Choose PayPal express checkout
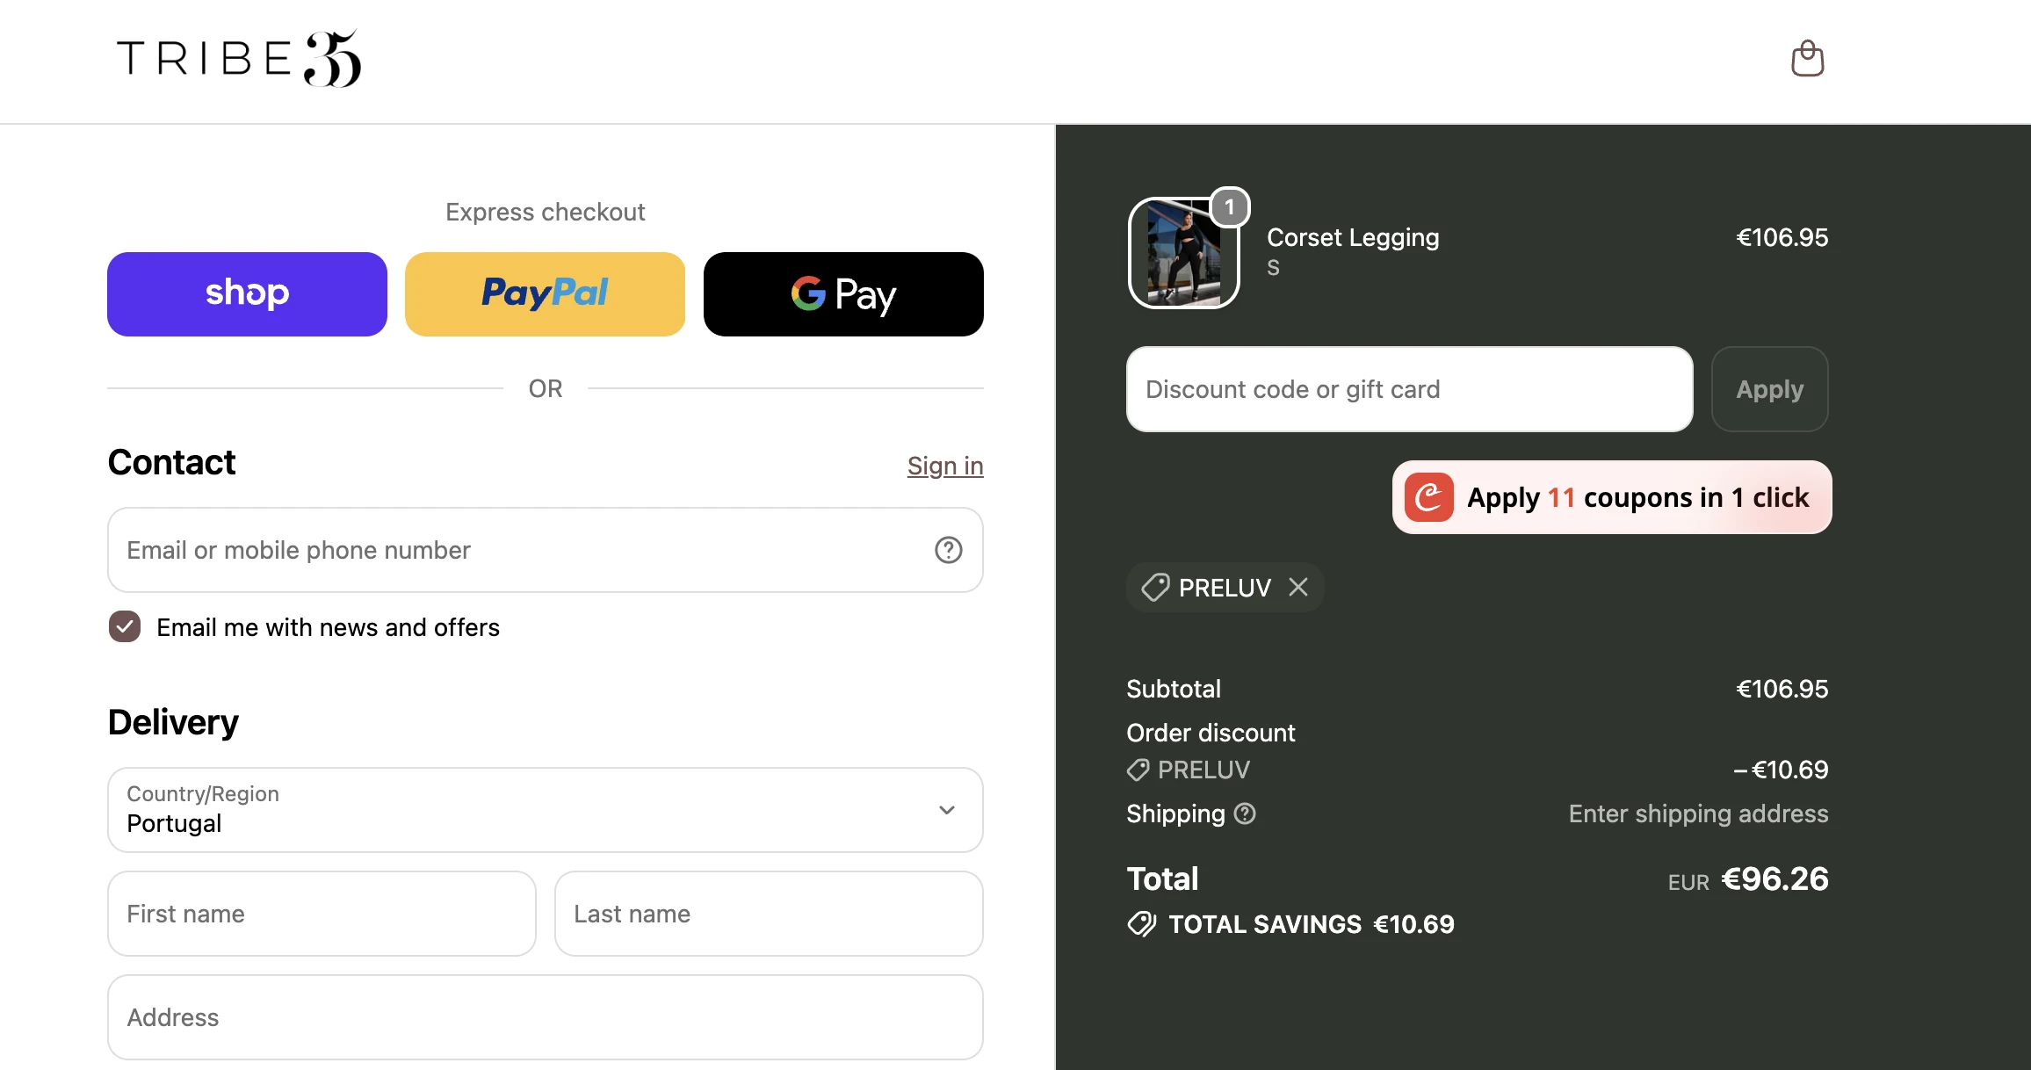2031x1070 pixels. 545,294
